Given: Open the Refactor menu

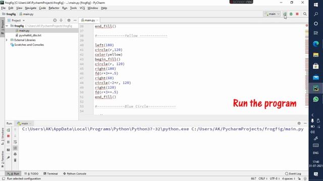Looking at the screenshot, I should coord(54,8).
